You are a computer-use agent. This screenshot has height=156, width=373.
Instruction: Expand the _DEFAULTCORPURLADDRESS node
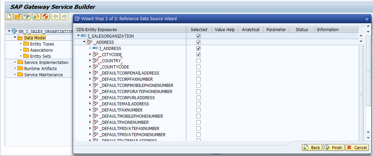[x=90, y=98]
